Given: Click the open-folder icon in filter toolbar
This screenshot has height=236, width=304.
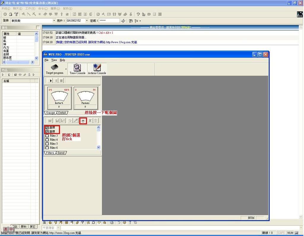Looking at the screenshot, I should 50,121.
